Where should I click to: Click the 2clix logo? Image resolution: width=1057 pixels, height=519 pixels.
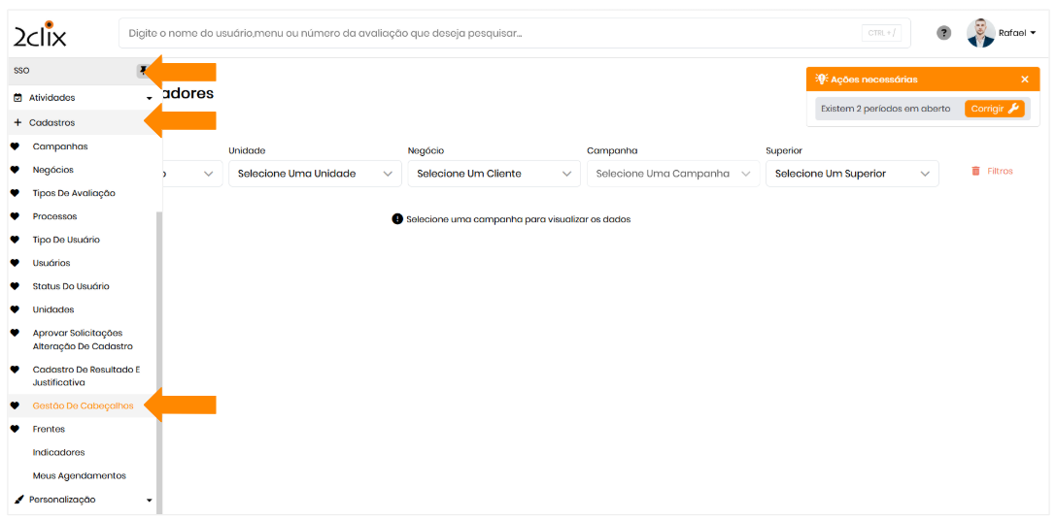click(x=40, y=34)
